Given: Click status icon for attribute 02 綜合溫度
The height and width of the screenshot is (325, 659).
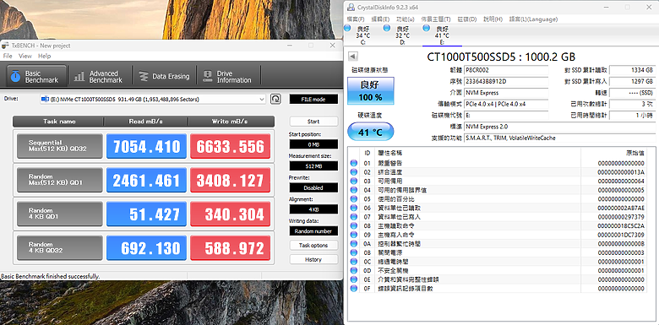Looking at the screenshot, I should pos(353,172).
